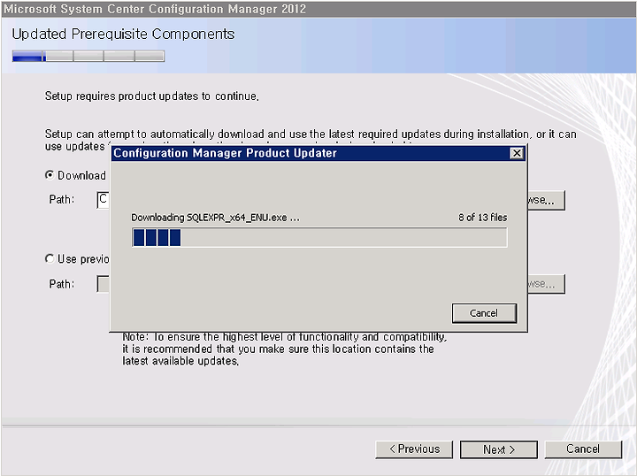The width and height of the screenshot is (637, 476).
Task: Select the Download updates radio button
Action: 50,175
